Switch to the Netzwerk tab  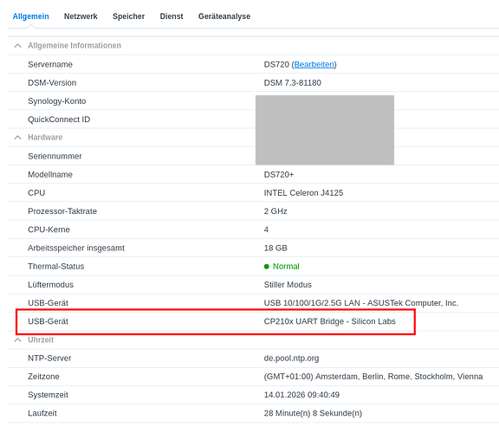[x=81, y=16]
